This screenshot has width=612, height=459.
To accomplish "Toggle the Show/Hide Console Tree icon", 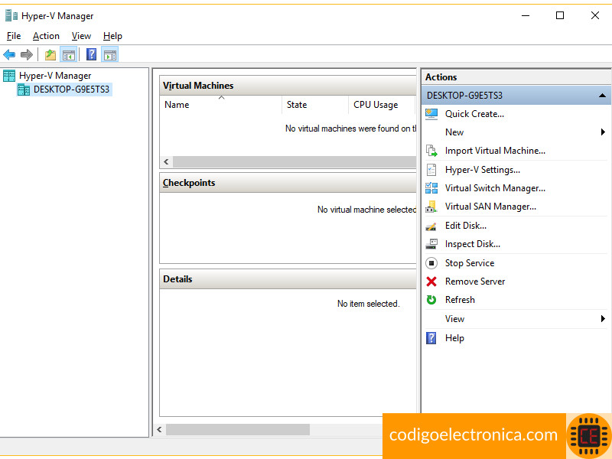I will coord(69,55).
